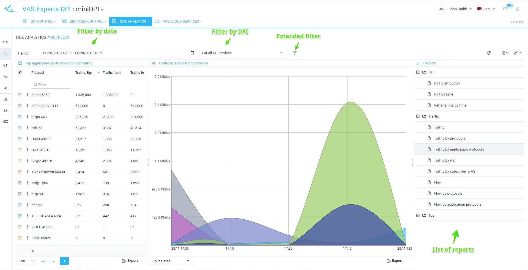The width and height of the screenshot is (528, 270).
Task: Click the Protocol filter search field
Action: 51,85
